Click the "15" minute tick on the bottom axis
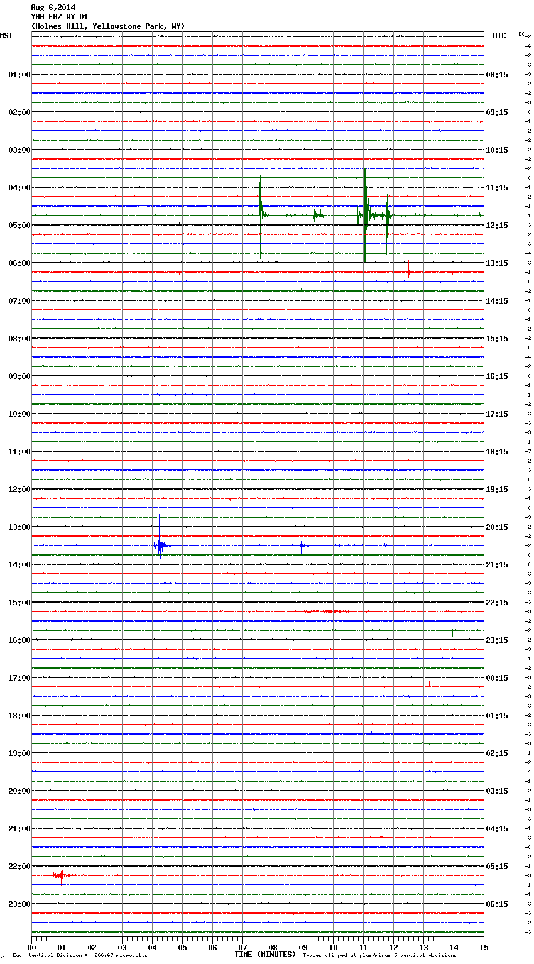This screenshot has height=964, width=534. [x=484, y=948]
